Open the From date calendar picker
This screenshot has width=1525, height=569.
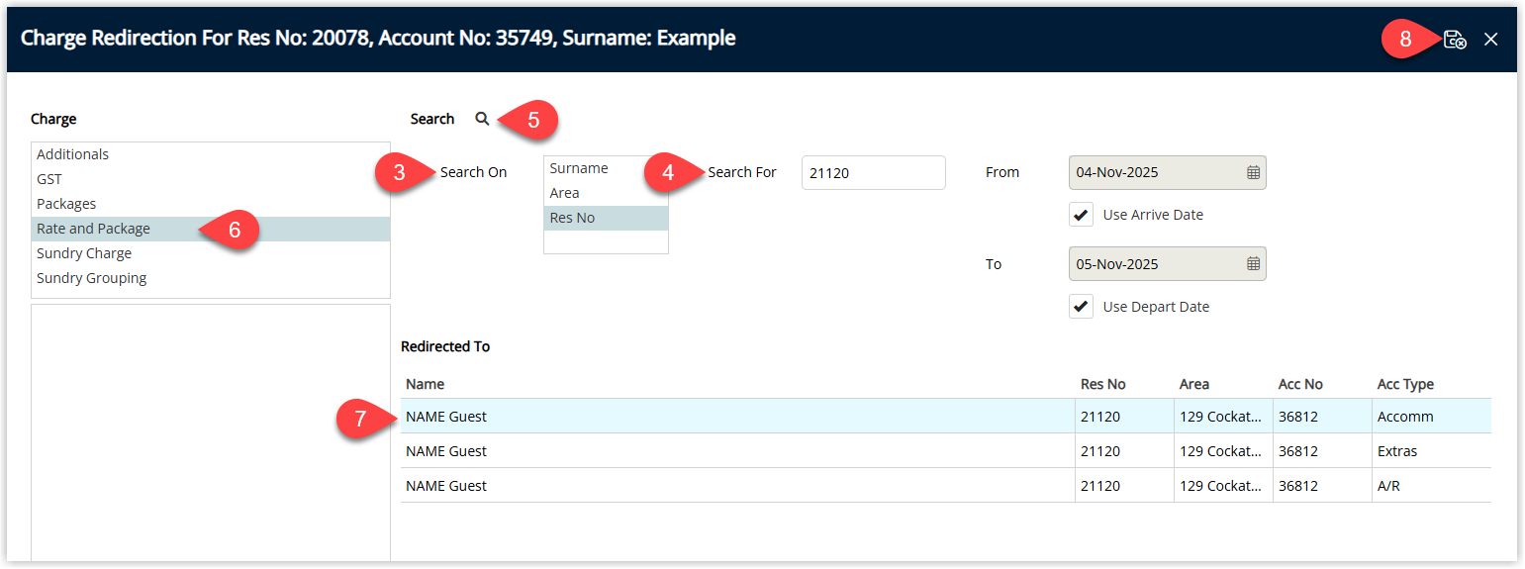(1253, 172)
